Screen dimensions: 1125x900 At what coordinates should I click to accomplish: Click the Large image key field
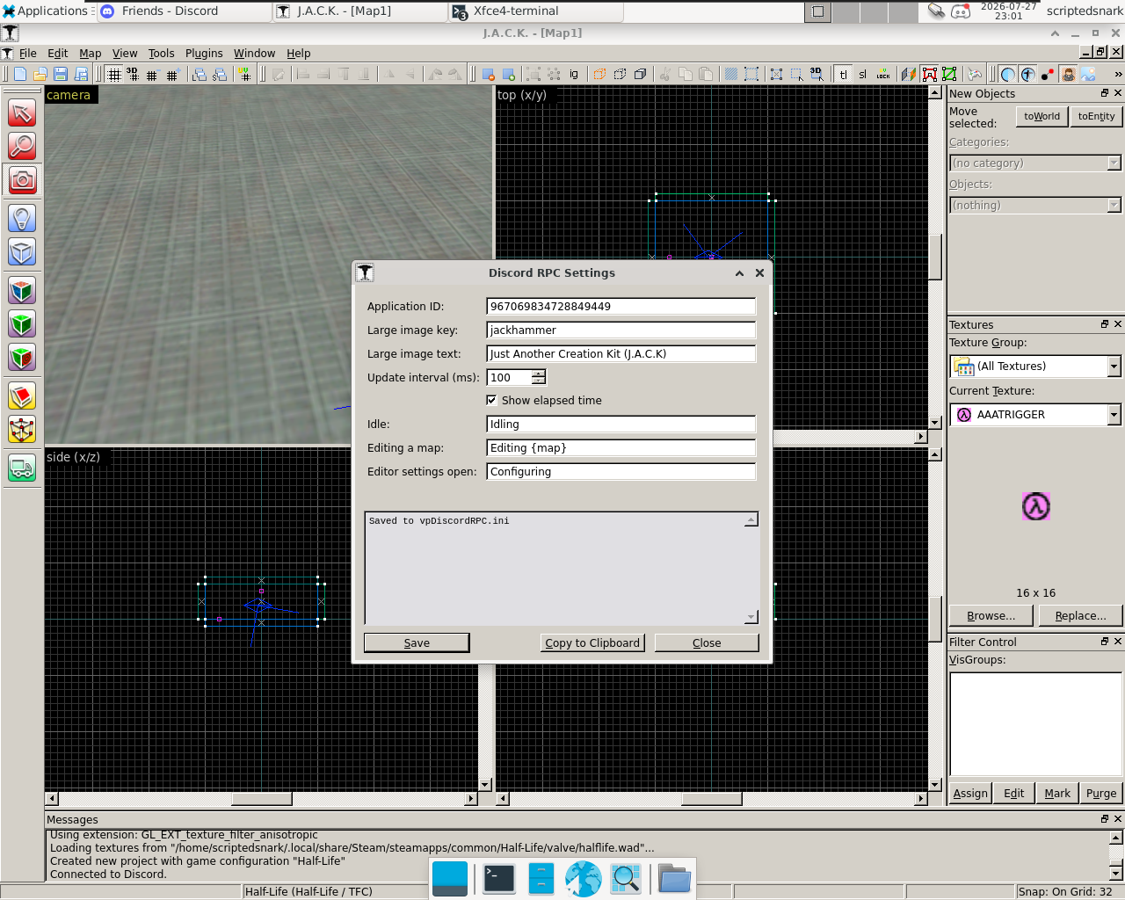pos(621,330)
